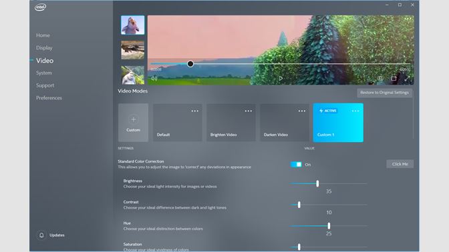Click the cast-to-device icon in the preview
This screenshot has width=449, height=252.
[394, 78]
